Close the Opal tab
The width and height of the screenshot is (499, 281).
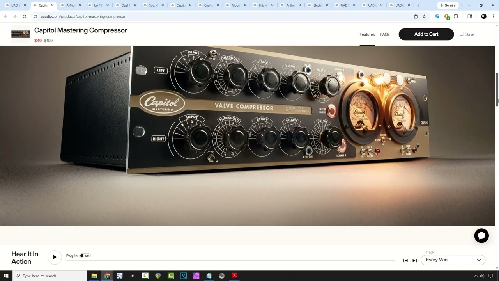click(135, 5)
